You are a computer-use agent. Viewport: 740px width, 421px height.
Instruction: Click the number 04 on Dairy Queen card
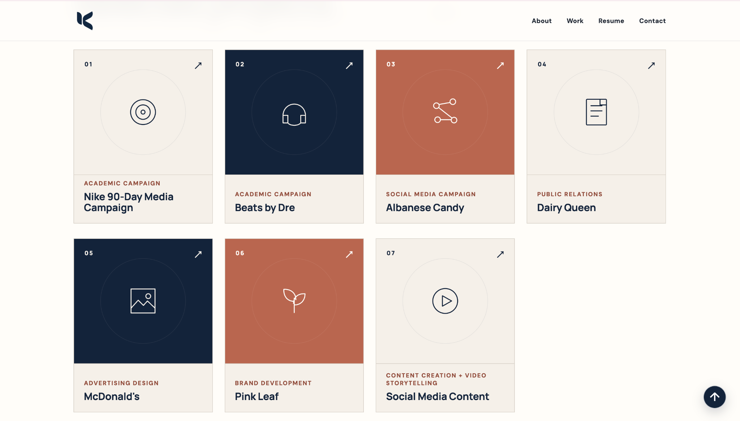[542, 64]
